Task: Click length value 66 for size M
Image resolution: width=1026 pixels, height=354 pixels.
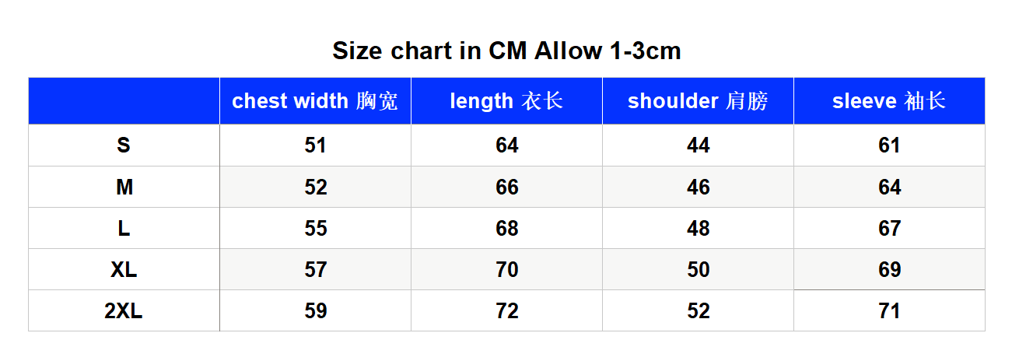Action: (x=506, y=187)
